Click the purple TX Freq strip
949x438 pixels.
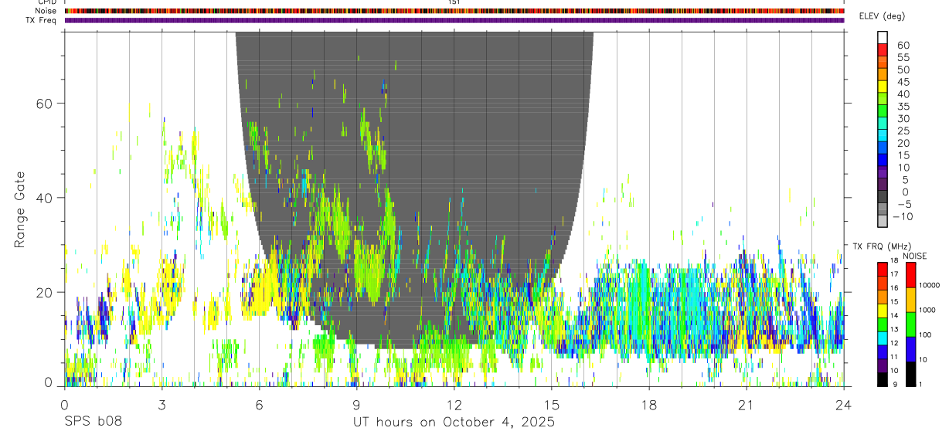tap(454, 20)
